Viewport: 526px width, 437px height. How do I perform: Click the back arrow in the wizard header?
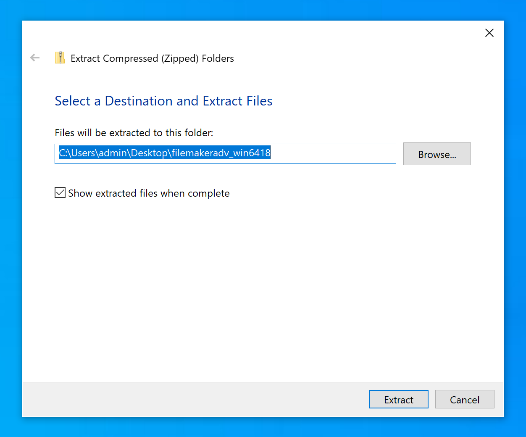click(35, 58)
